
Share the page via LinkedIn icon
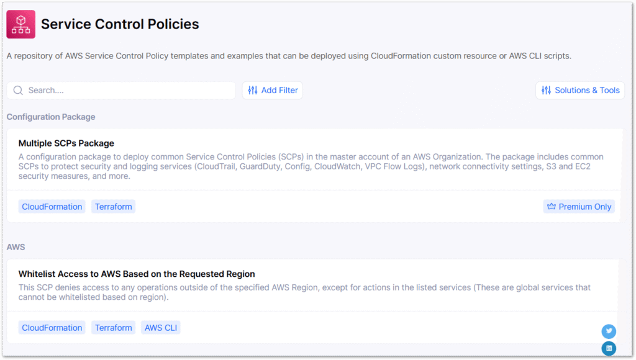(x=609, y=348)
